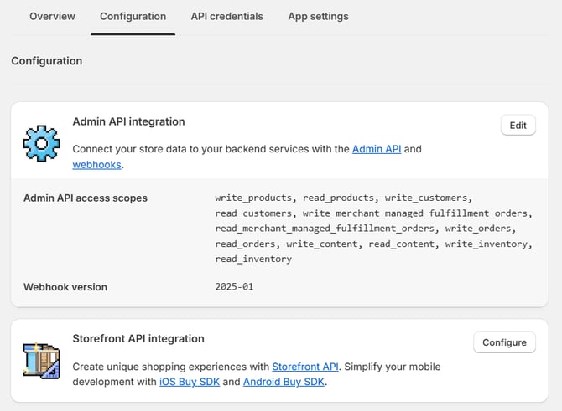Visit the iOS Buy SDK link
Viewport: 562px width, 411px height.
click(188, 382)
